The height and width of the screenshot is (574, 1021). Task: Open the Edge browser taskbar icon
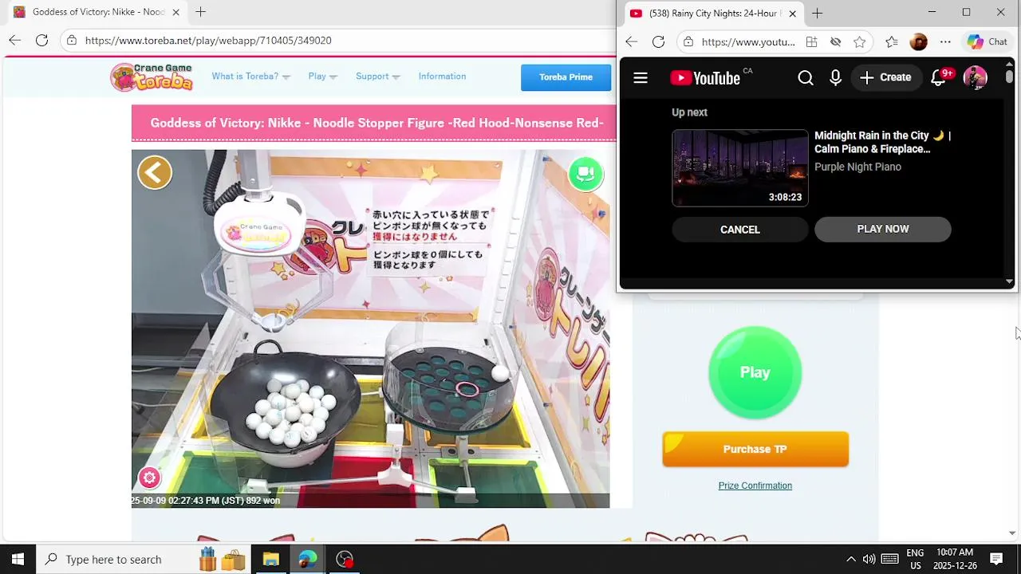pos(307,559)
